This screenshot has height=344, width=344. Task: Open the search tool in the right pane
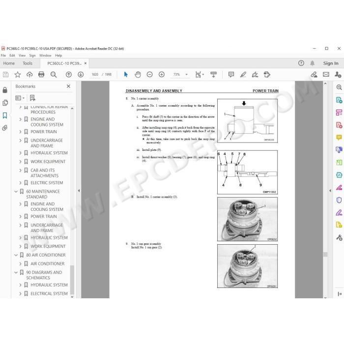[339, 87]
